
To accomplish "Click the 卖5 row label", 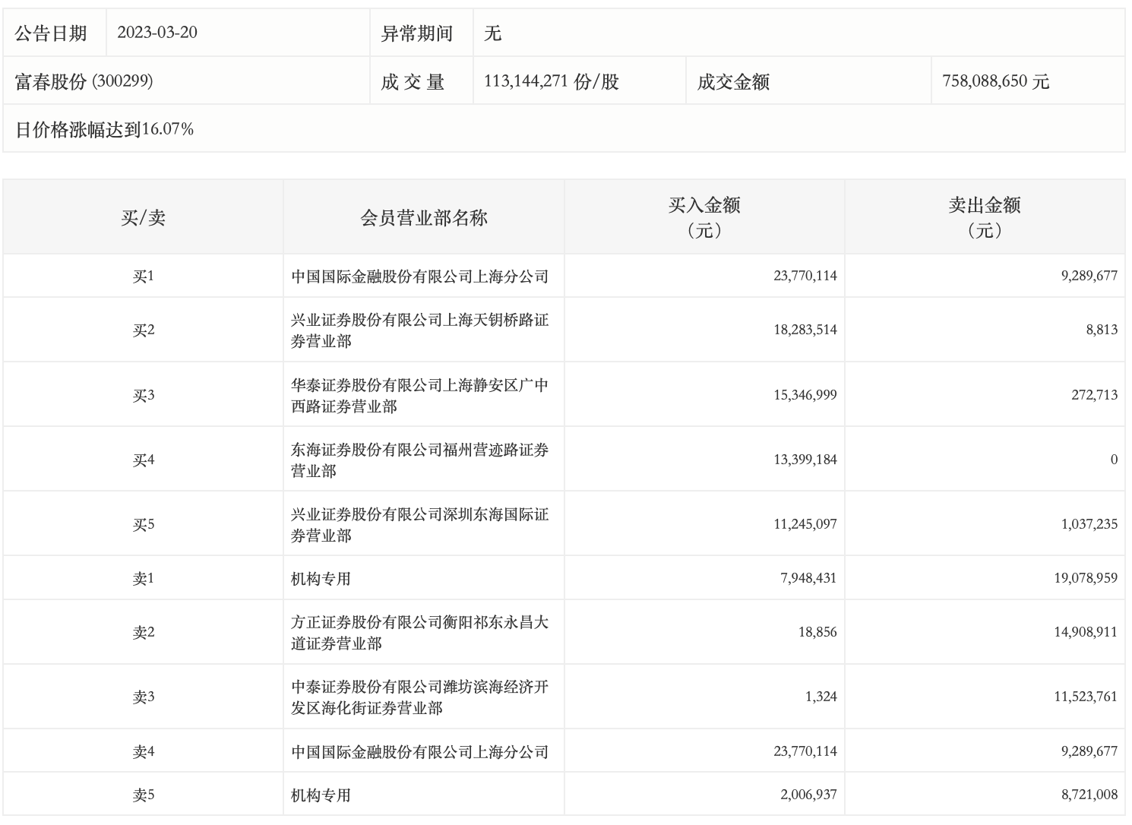I will [143, 795].
